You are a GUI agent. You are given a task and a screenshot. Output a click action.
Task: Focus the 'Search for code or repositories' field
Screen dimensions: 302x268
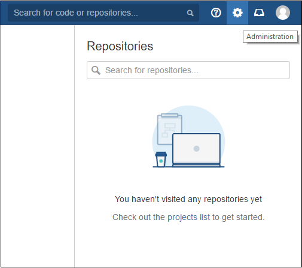103,13
